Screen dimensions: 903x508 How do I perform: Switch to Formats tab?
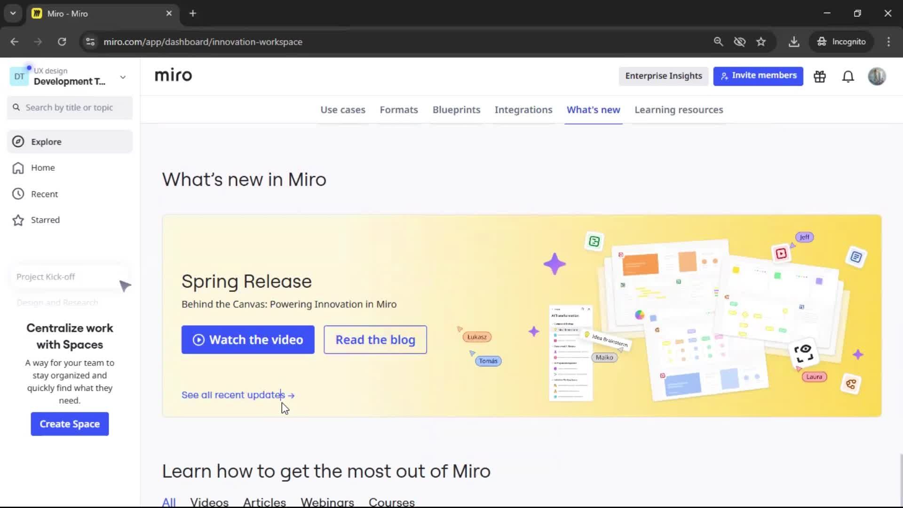[x=399, y=110]
